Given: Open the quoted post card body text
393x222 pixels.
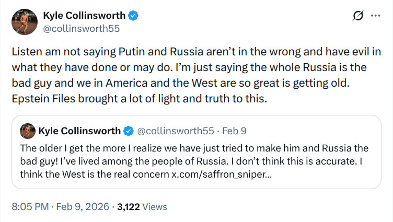Looking at the screenshot, I should 193,161.
